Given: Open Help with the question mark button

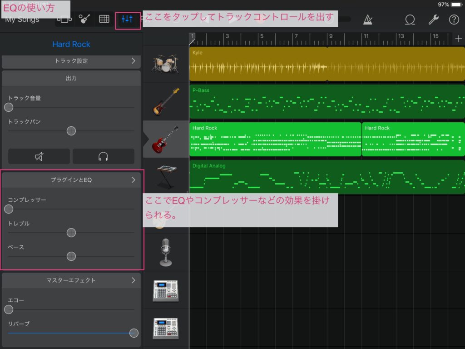Looking at the screenshot, I should (x=456, y=19).
